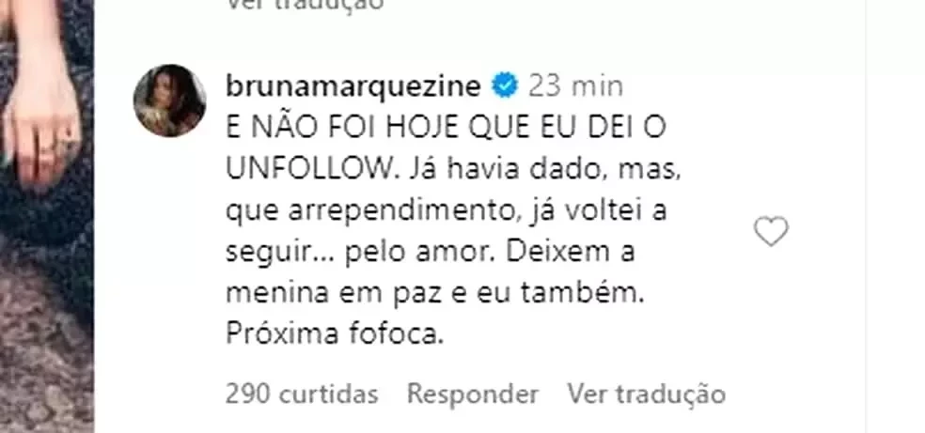
Task: Click the line 'Próxima fofoca.'
Action: pyautogui.click(x=334, y=334)
